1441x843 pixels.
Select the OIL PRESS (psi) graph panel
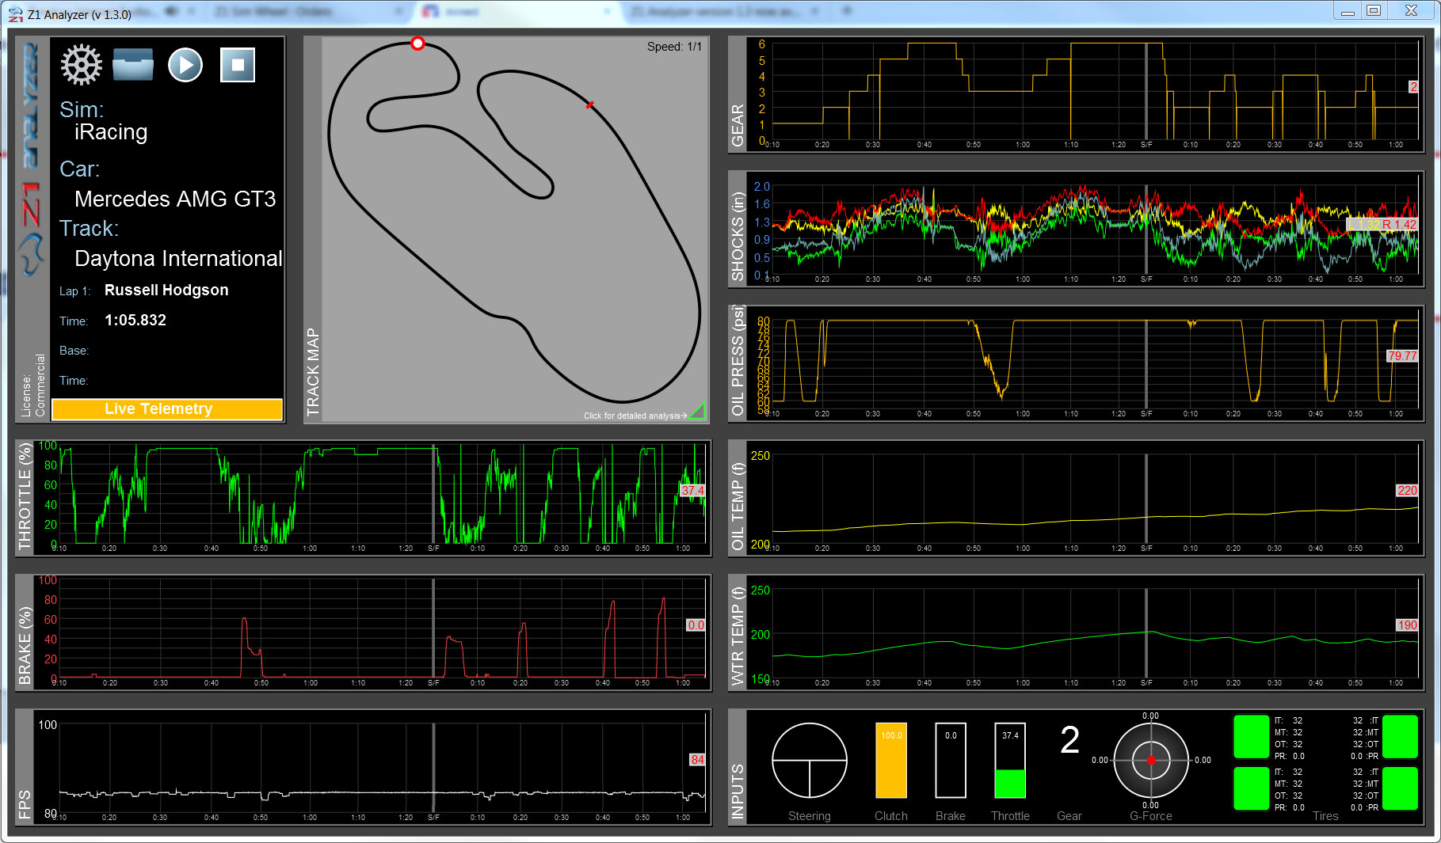coord(1076,364)
